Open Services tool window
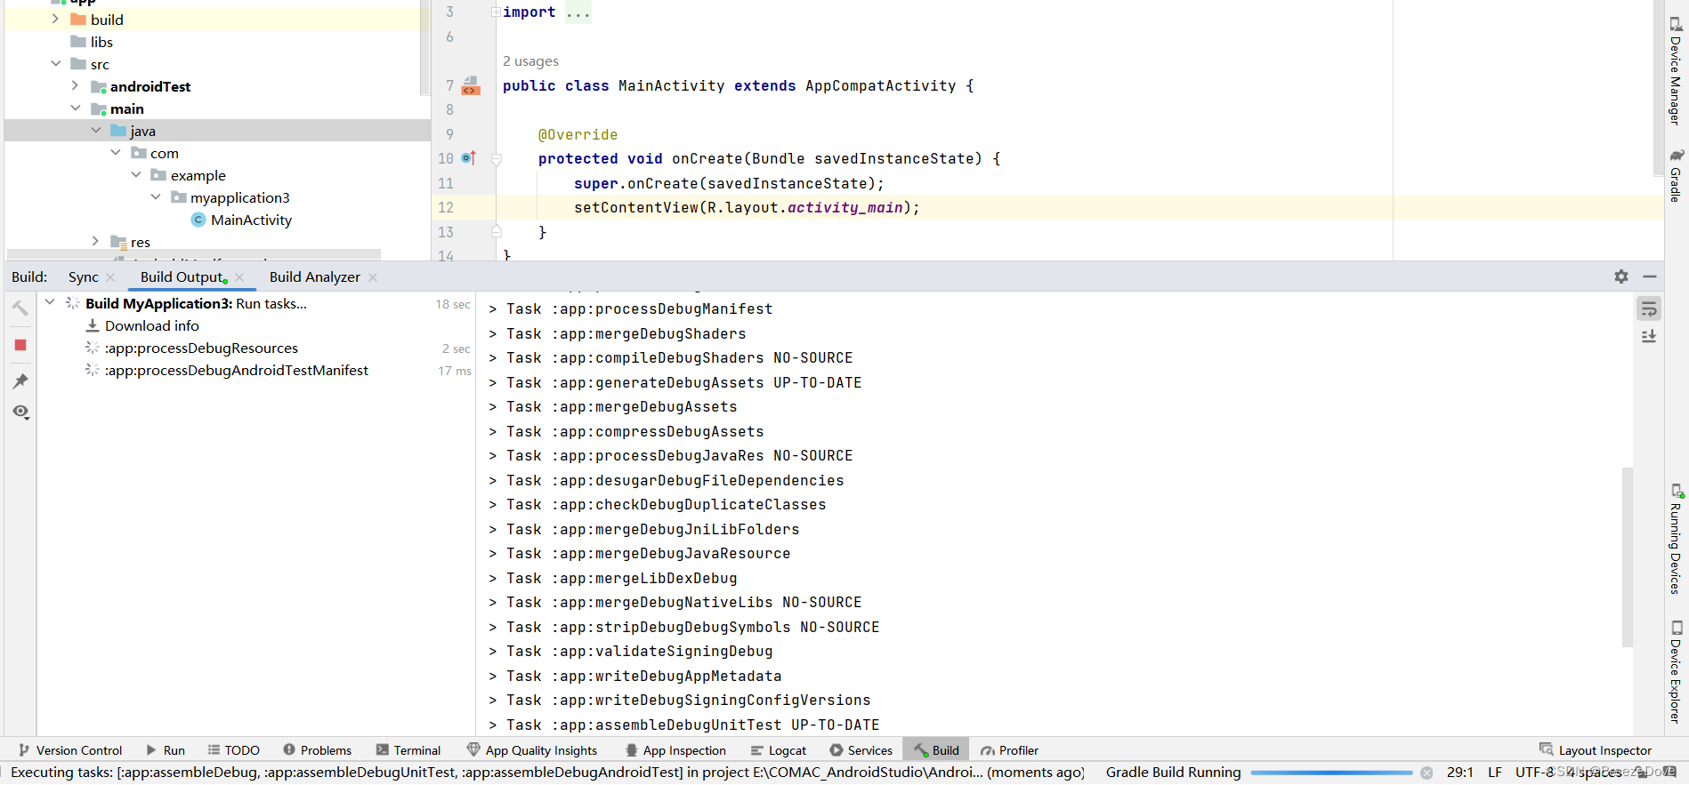This screenshot has width=1689, height=785. tap(861, 750)
